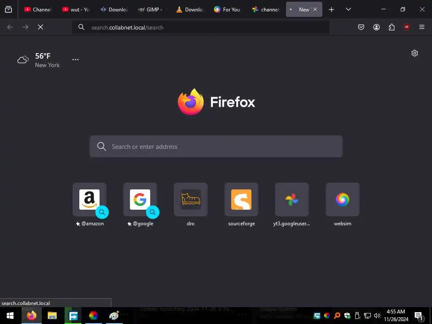Open Windows Security shield tray icon
The height and width of the screenshot is (324, 432).
click(347, 316)
